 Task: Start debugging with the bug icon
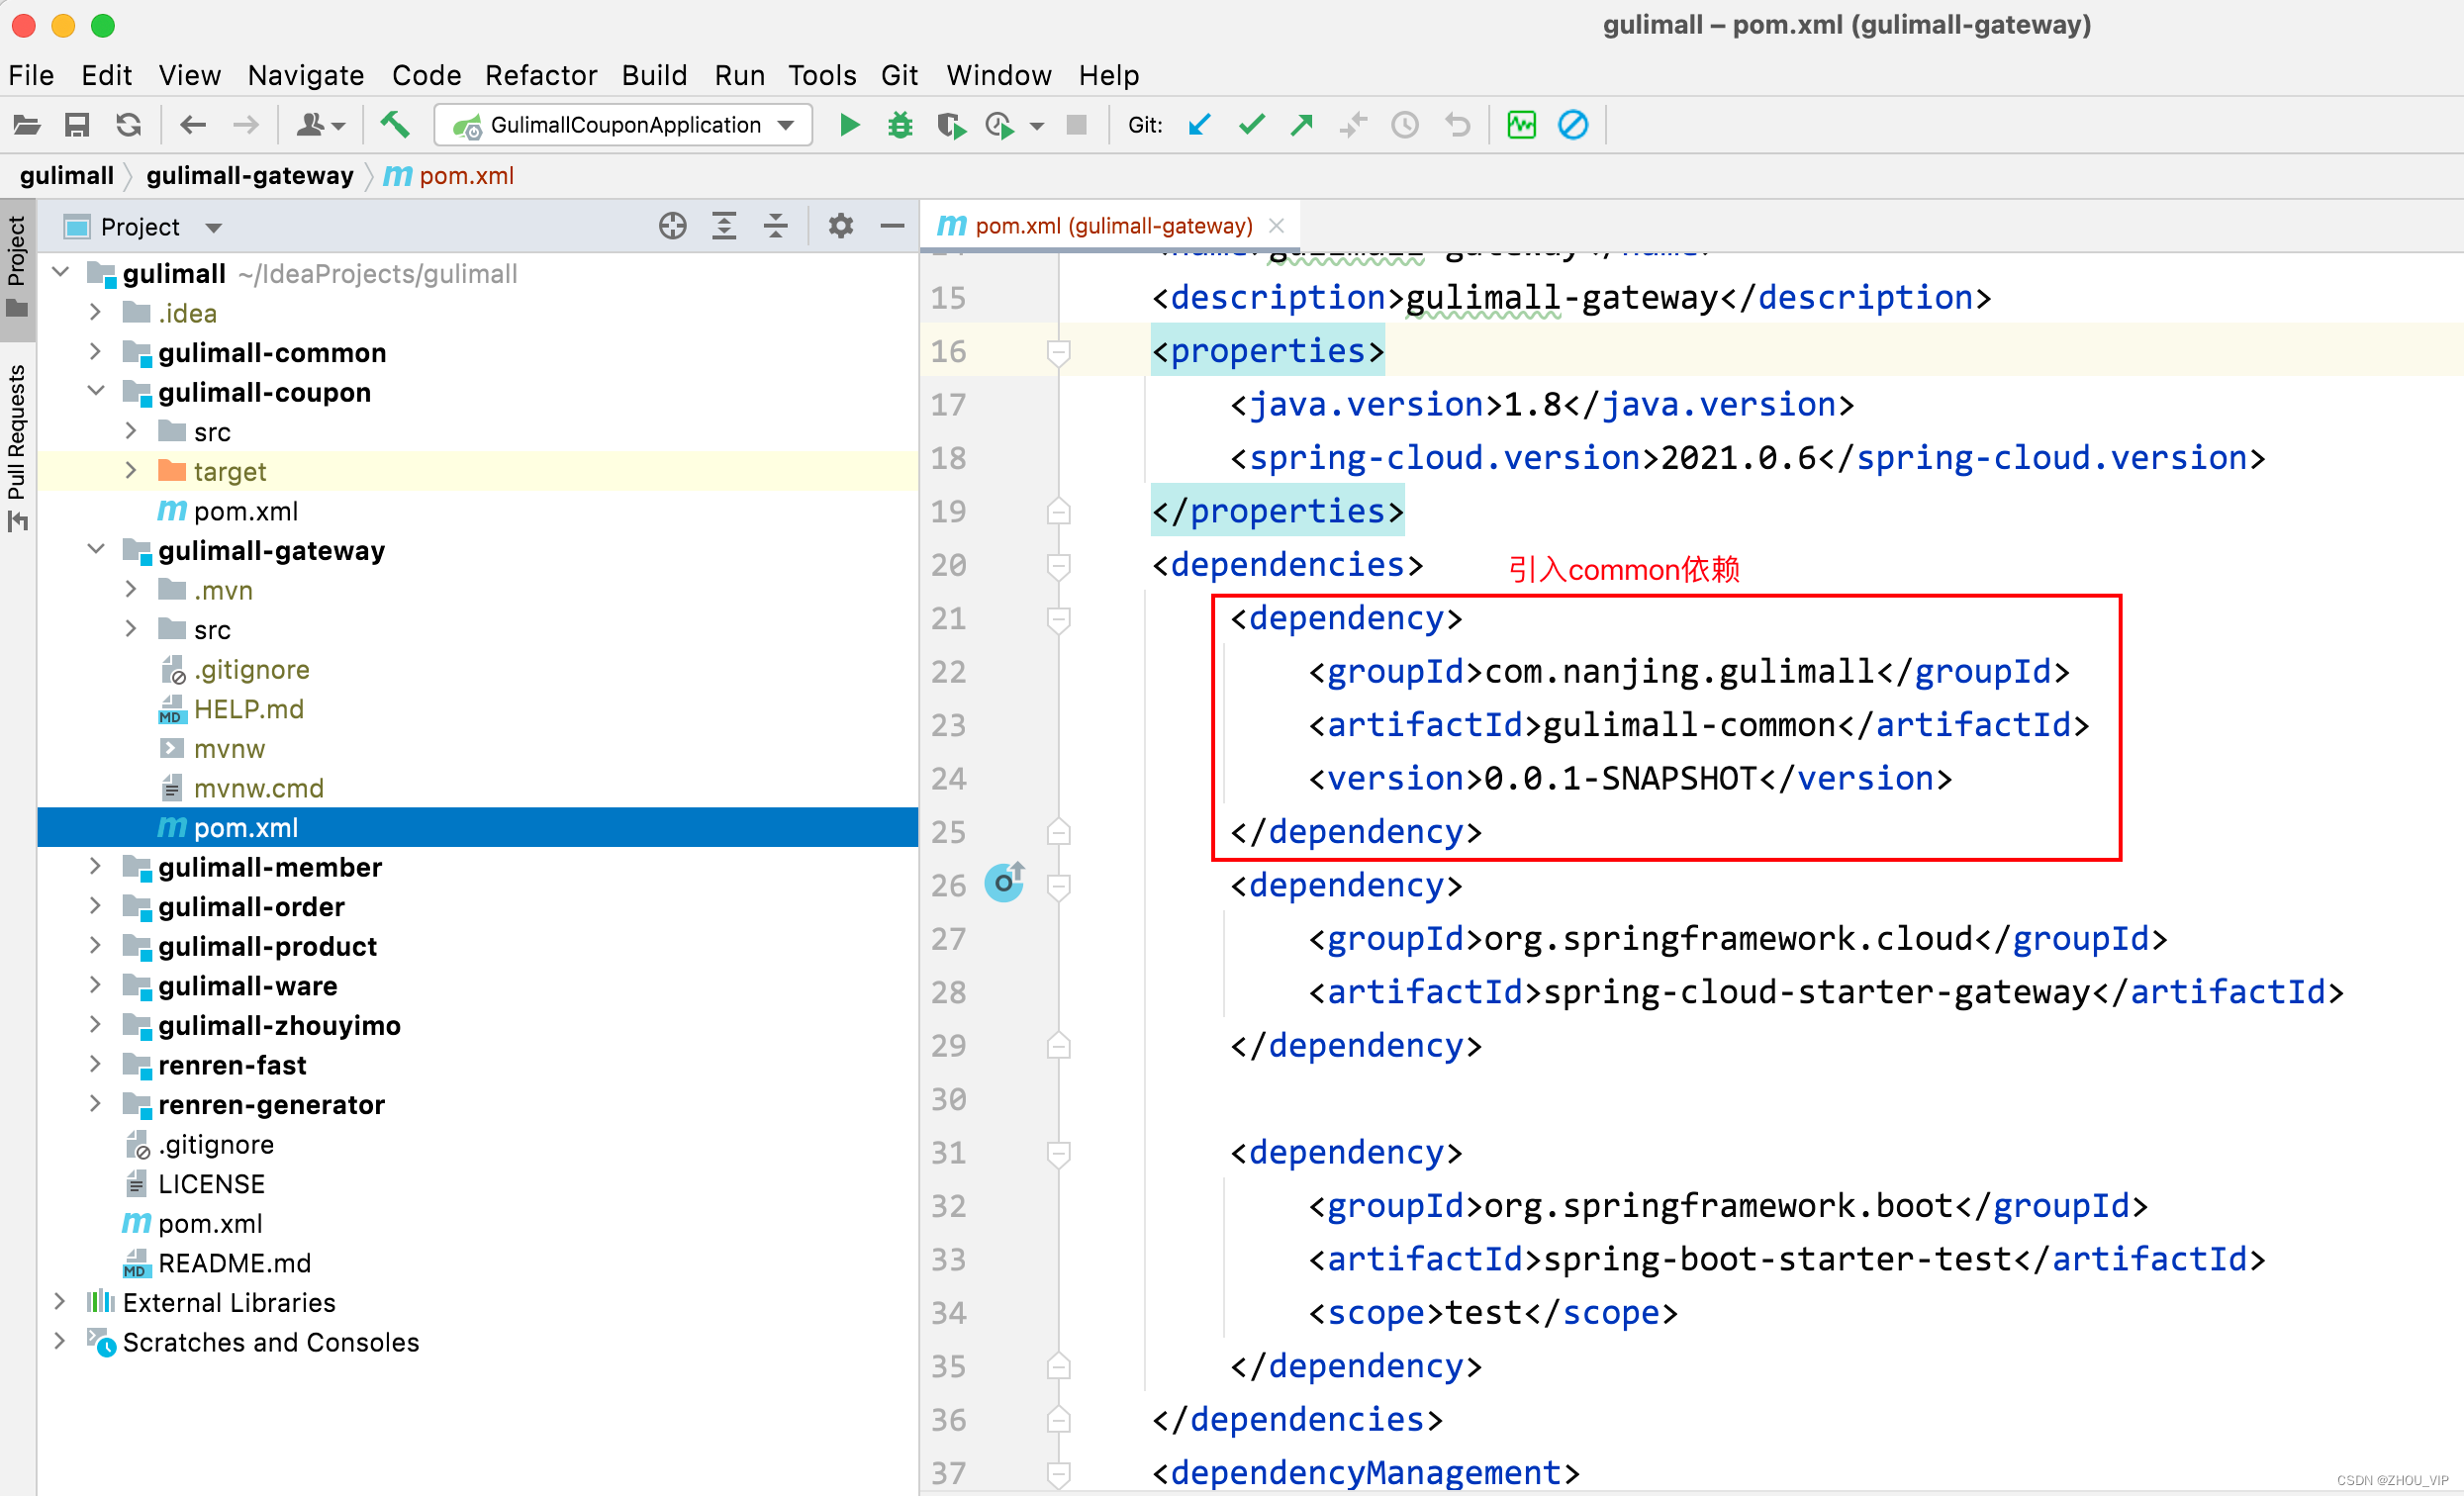(900, 125)
